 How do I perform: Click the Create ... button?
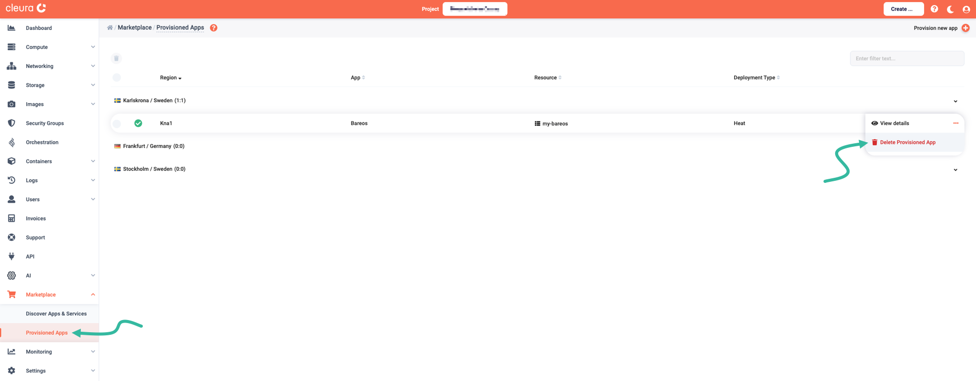(x=903, y=9)
